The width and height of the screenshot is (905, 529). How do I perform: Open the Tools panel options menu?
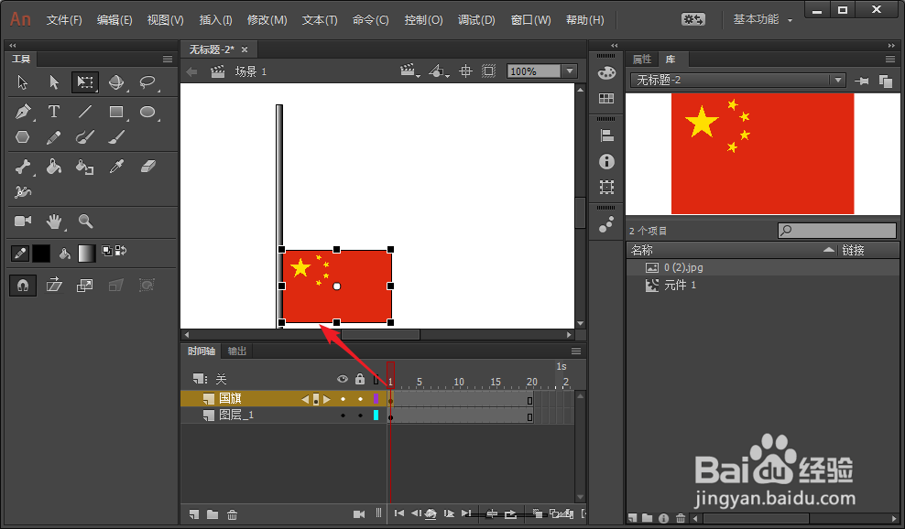[168, 59]
